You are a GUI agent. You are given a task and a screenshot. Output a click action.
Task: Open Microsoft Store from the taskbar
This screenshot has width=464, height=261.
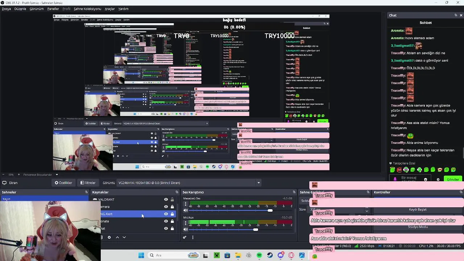click(x=227, y=256)
